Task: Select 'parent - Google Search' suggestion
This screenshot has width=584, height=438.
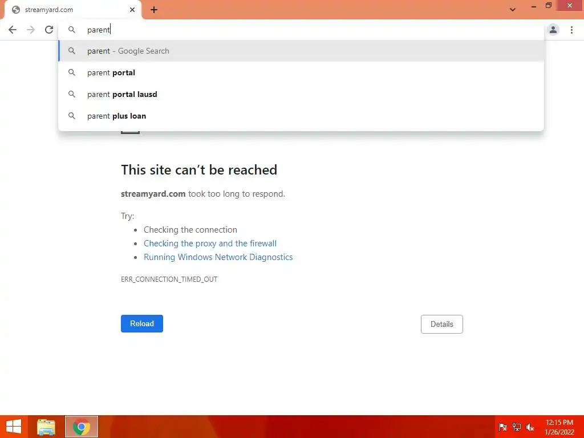Action: [301, 51]
